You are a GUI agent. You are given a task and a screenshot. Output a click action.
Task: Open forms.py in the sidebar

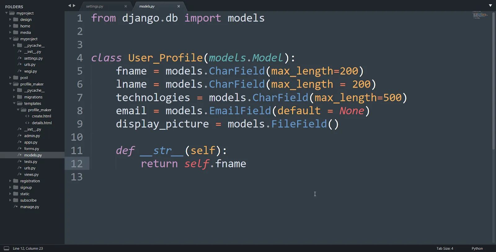point(32,149)
